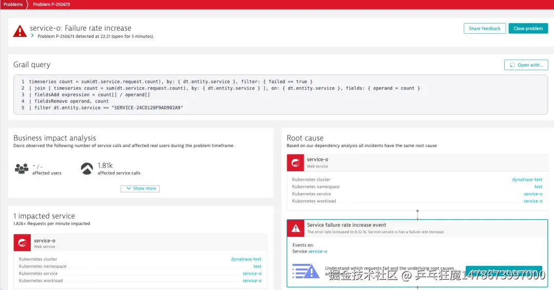554x290 pixels.
Task: Open test namespace link in impacted service
Action: pyautogui.click(x=257, y=266)
